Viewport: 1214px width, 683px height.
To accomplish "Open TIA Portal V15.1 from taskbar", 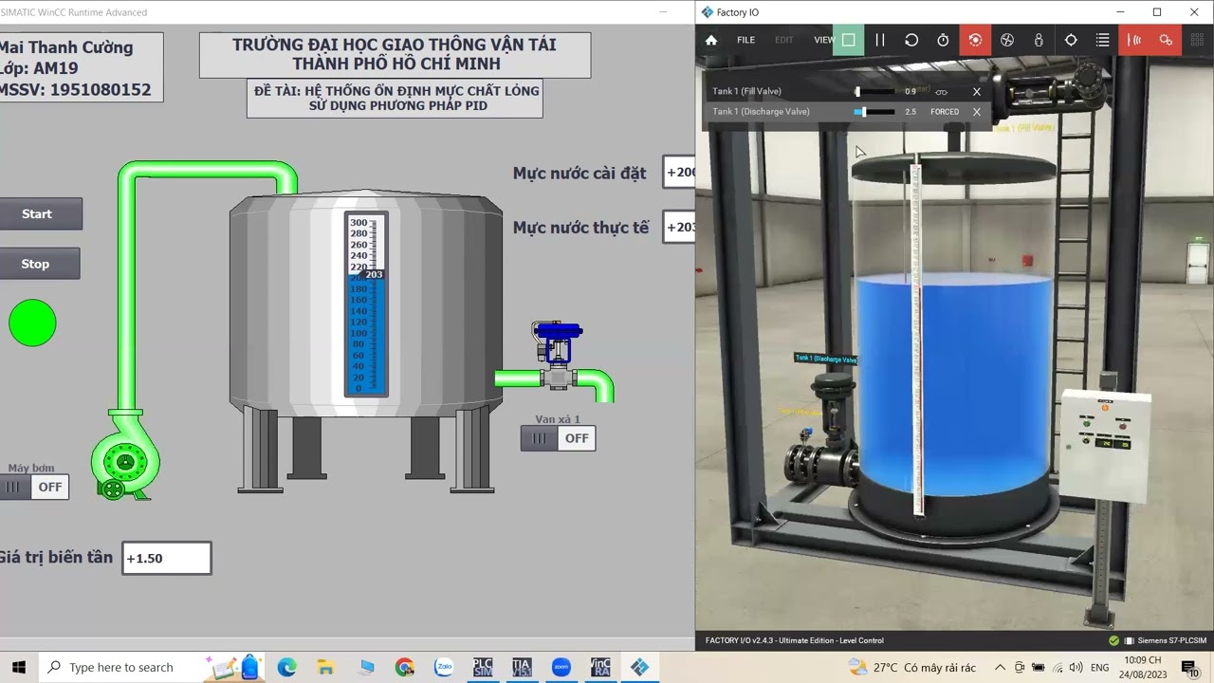I will pos(522,667).
